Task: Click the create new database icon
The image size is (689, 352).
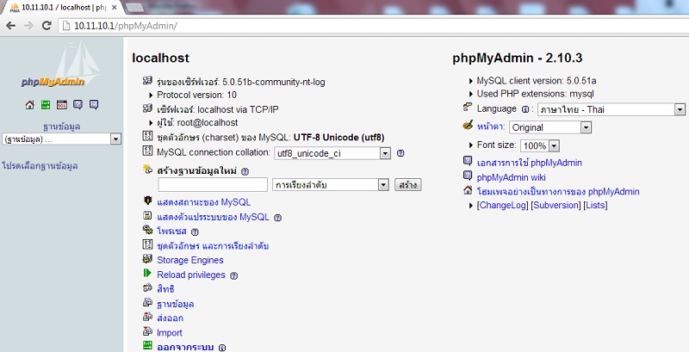Action: coord(147,169)
